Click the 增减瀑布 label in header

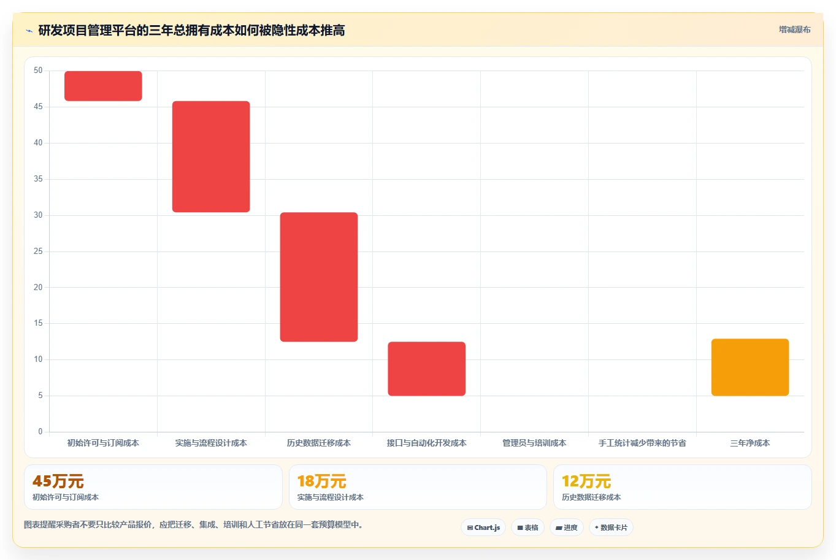click(x=794, y=29)
